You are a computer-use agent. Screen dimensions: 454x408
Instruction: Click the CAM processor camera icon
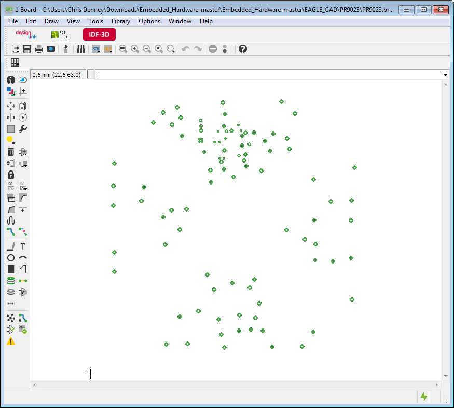tap(51, 49)
